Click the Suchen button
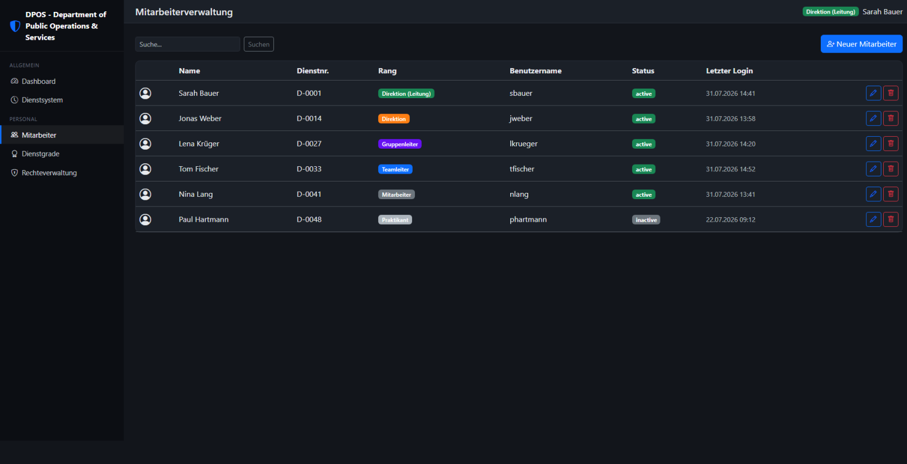 (x=258, y=44)
